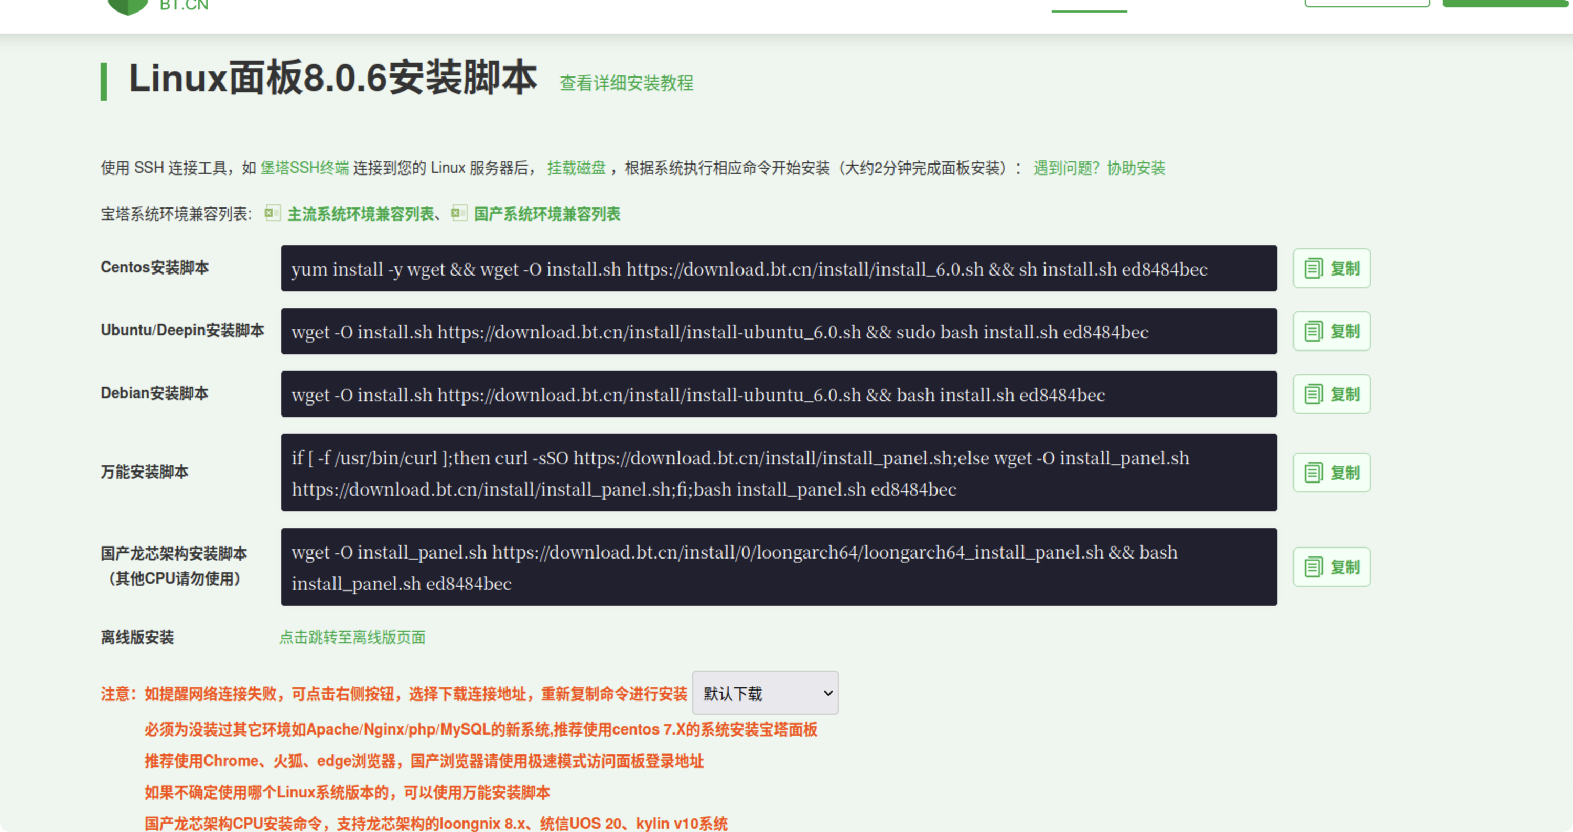Copy the Ubuntu/Deepin install script
This screenshot has height=832, width=1573.
coord(1331,331)
